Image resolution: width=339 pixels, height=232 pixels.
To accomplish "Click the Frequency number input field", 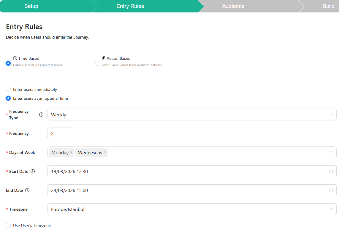I will pos(61,133).
